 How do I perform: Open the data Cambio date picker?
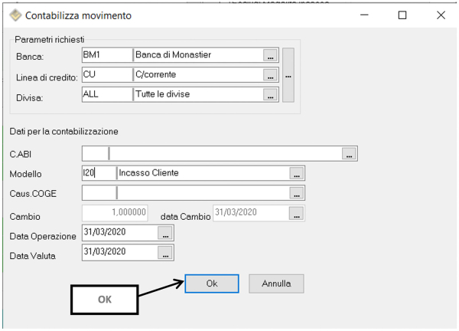click(297, 212)
